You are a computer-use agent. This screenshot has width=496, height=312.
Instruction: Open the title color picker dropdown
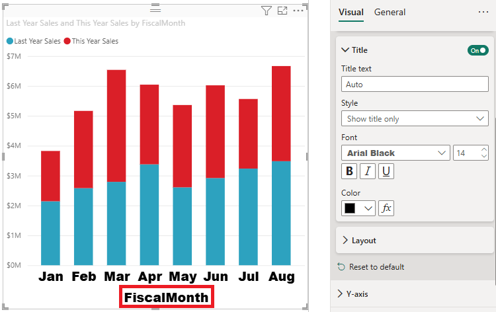click(x=358, y=208)
